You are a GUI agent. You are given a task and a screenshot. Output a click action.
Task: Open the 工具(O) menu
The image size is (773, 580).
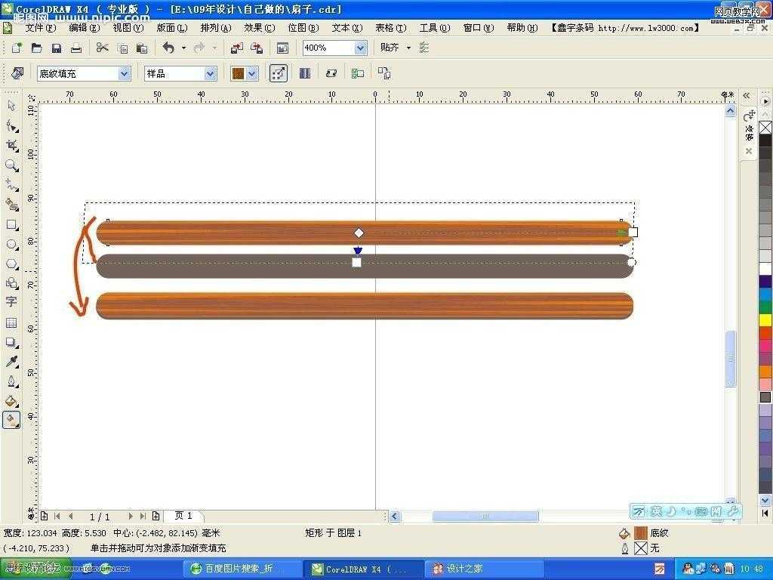pos(435,28)
